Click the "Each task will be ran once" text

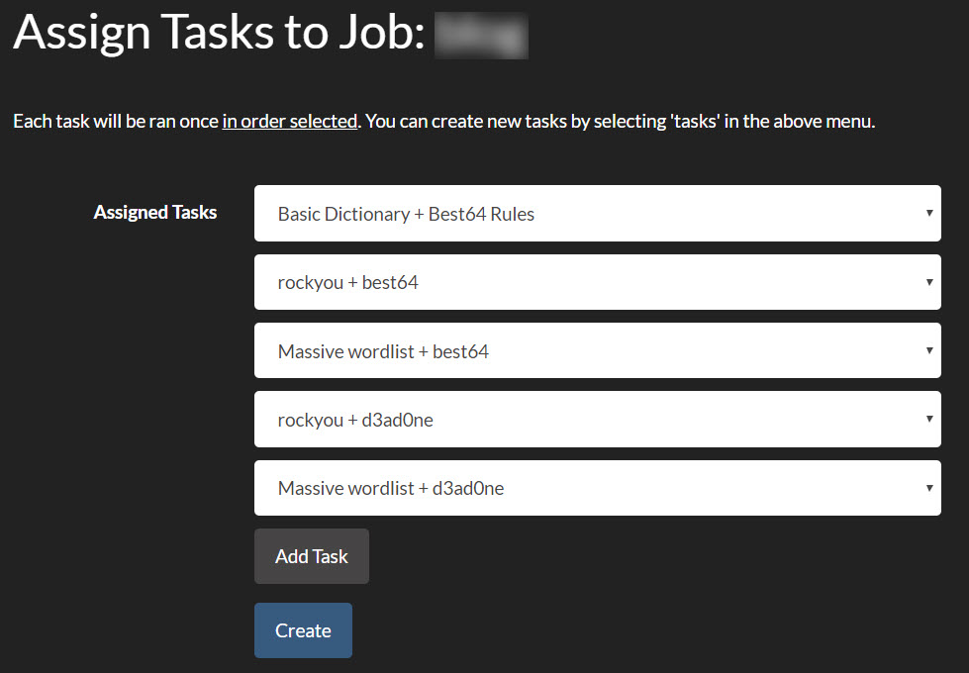[116, 121]
